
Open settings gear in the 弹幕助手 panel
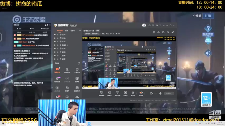pyautogui.click(x=48, y=25)
